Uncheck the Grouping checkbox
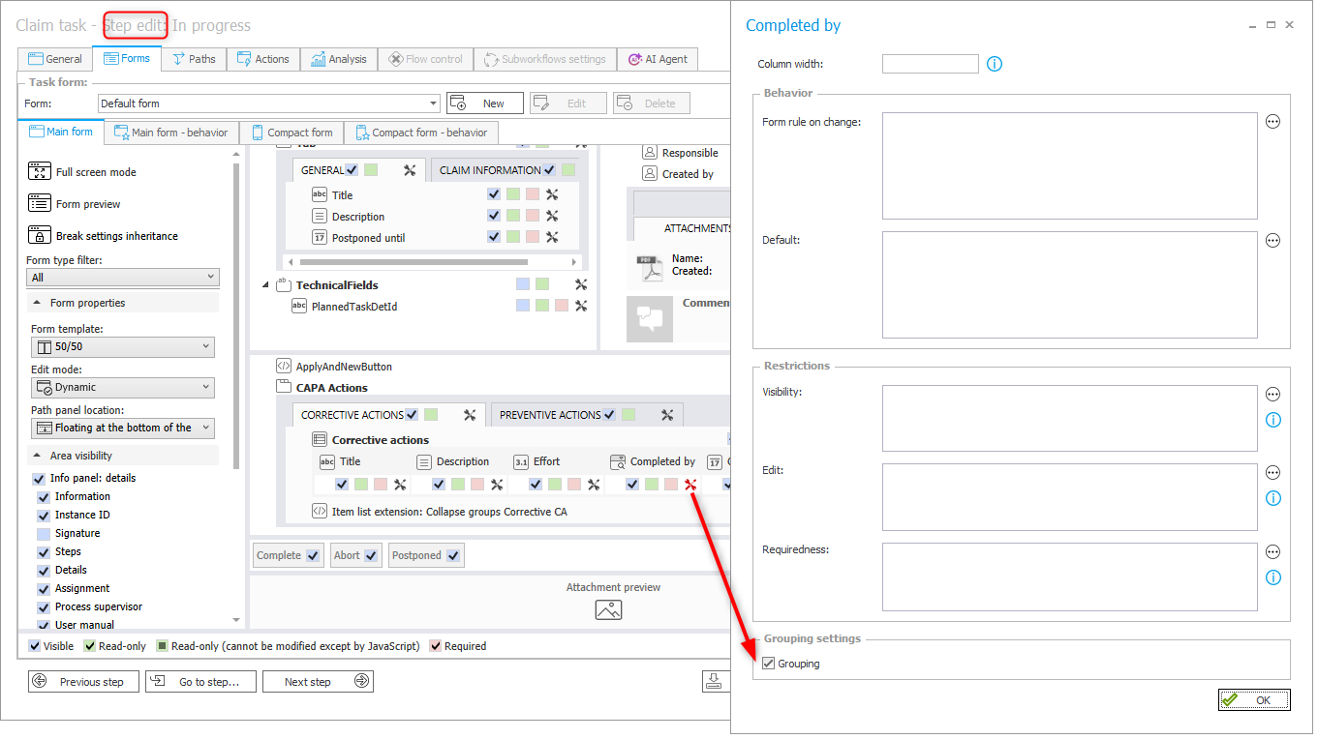This screenshot has height=739, width=1318. pyautogui.click(x=769, y=664)
